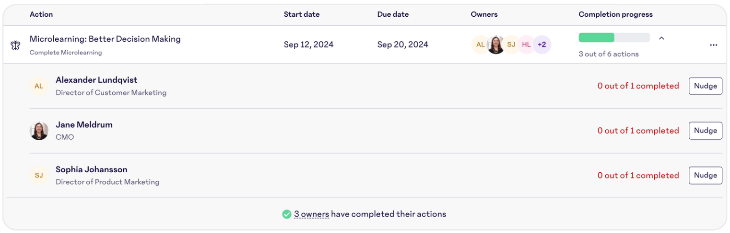Click the SJ avatar in Owners column
Image resolution: width=730 pixels, height=233 pixels.
[x=511, y=44]
